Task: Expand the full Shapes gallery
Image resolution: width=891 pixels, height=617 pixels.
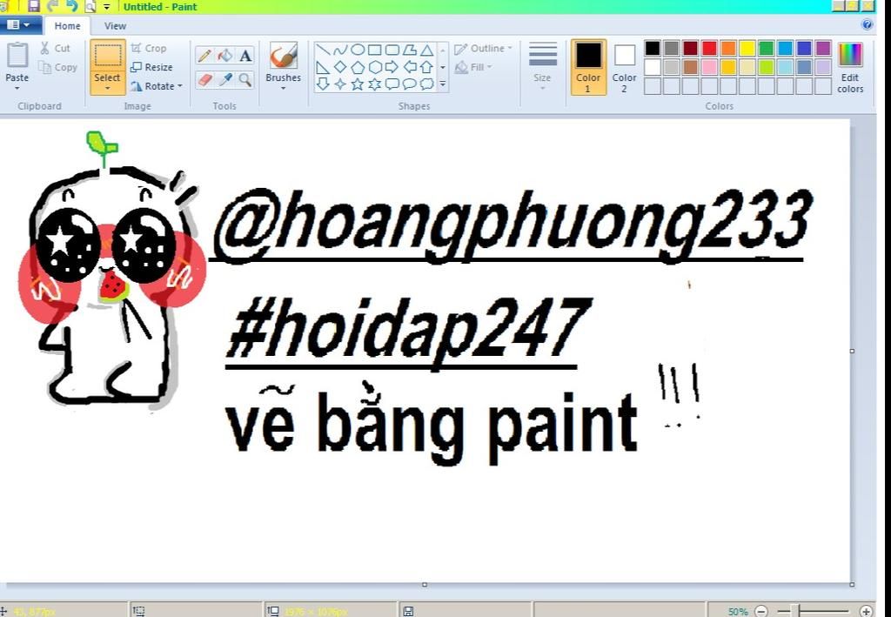Action: (x=442, y=84)
